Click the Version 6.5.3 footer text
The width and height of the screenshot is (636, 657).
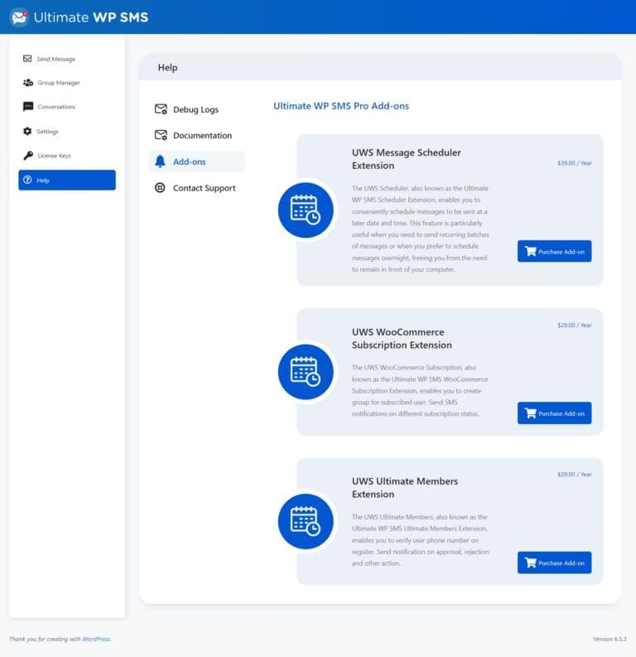[x=609, y=639]
